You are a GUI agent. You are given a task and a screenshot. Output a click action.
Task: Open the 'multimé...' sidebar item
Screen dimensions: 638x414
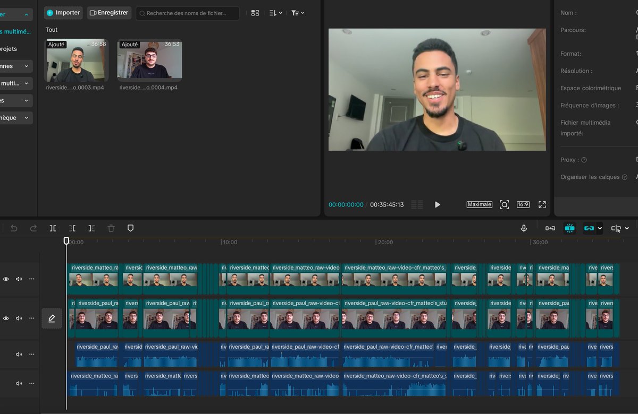[15, 32]
